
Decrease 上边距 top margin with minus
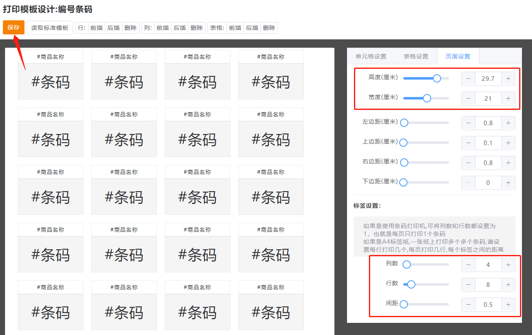(x=469, y=143)
